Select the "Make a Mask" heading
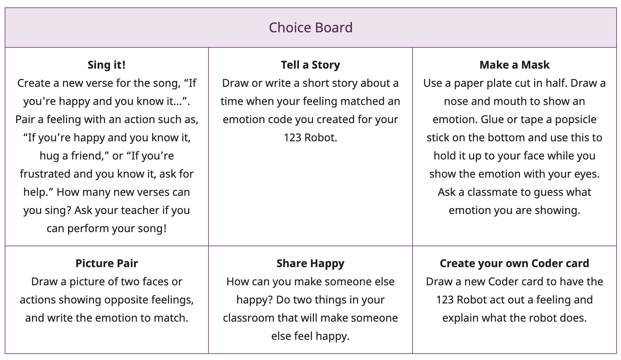 tap(514, 65)
